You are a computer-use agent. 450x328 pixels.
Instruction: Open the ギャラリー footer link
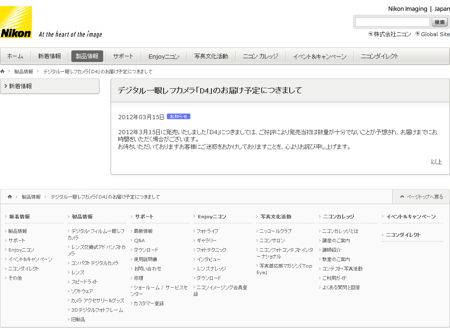coord(207,241)
